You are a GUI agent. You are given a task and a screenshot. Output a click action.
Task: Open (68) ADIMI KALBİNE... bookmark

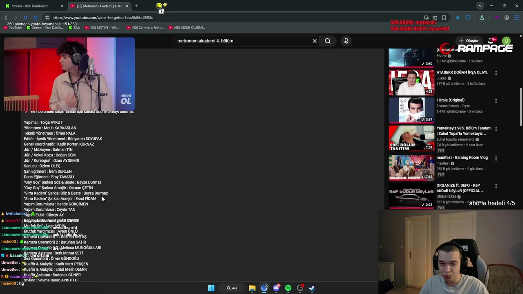pyautogui.click(x=187, y=27)
